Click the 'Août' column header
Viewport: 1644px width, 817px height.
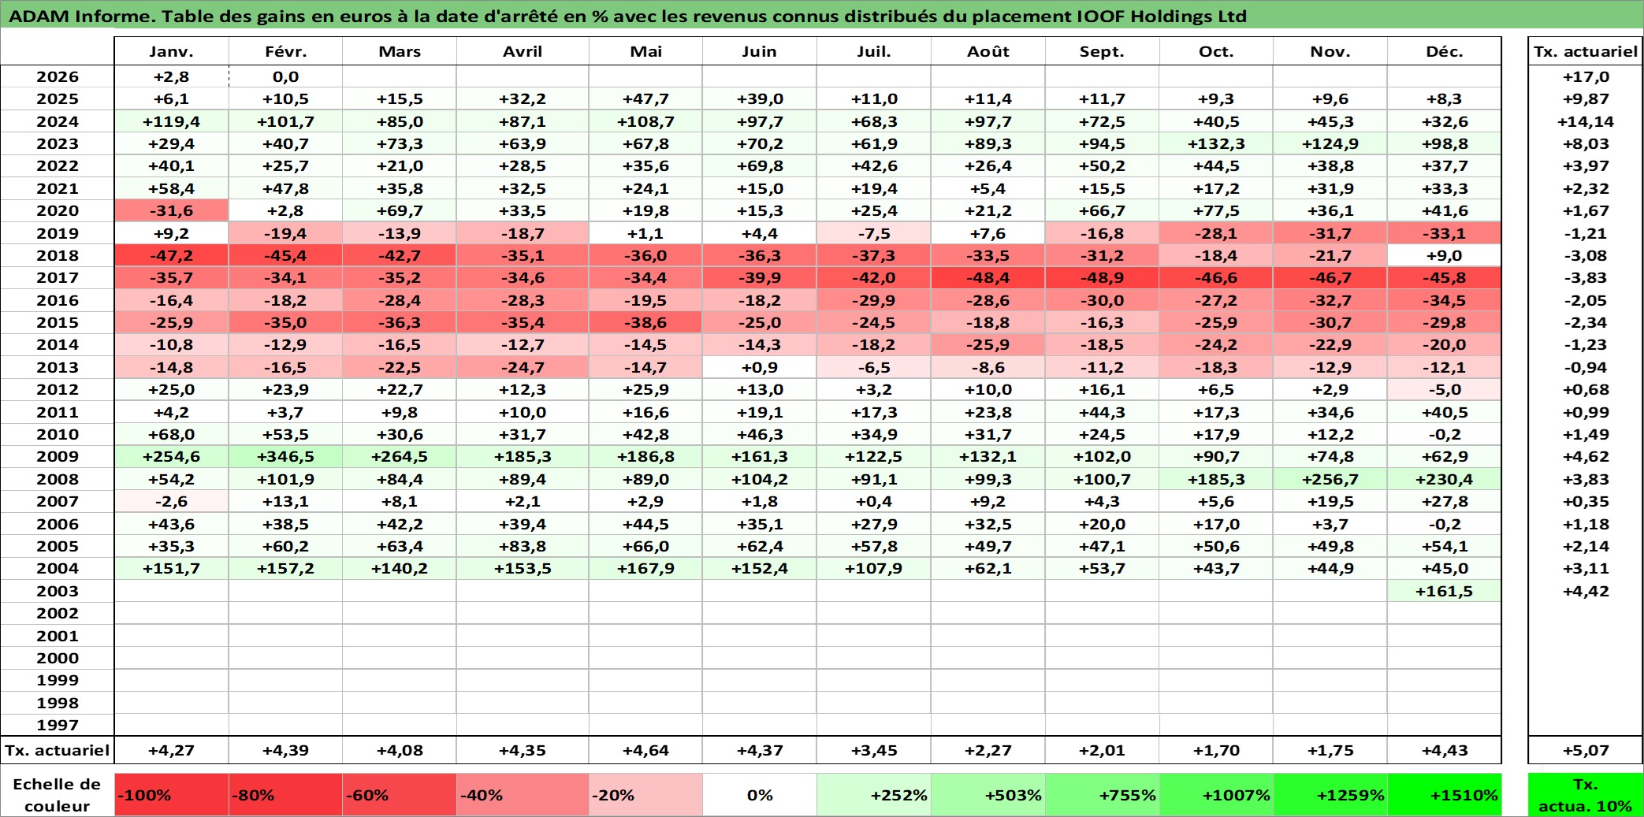pyautogui.click(x=988, y=51)
